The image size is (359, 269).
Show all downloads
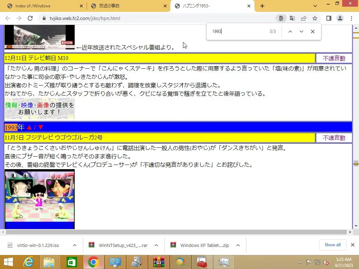coord(332,245)
